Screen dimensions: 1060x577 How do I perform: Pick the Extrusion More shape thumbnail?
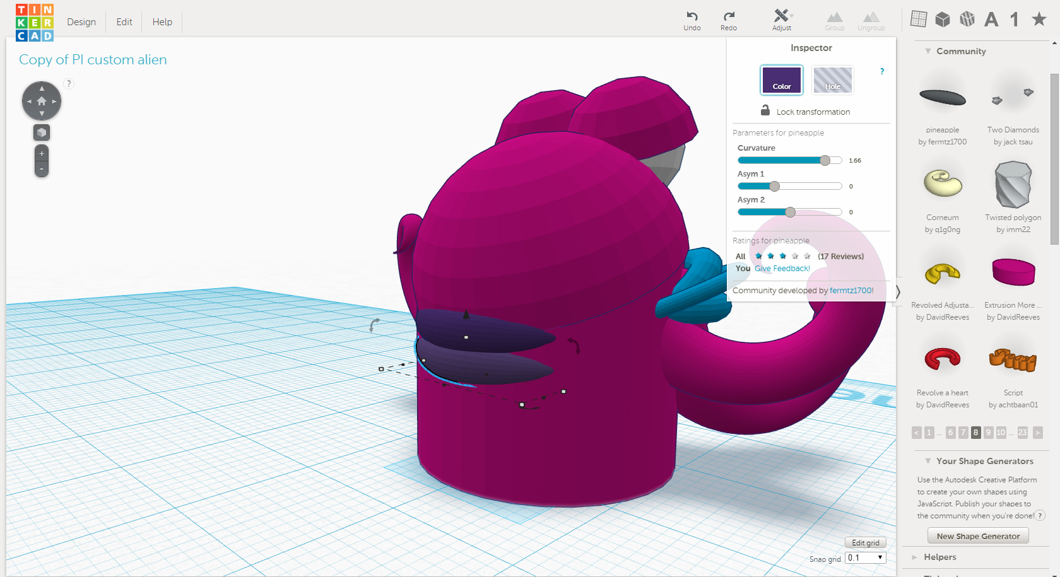pos(1013,272)
